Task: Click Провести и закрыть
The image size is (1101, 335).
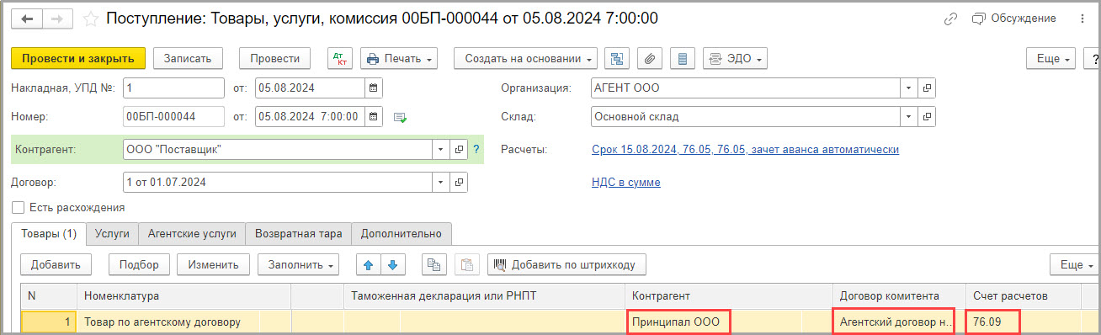Action: click(78, 58)
